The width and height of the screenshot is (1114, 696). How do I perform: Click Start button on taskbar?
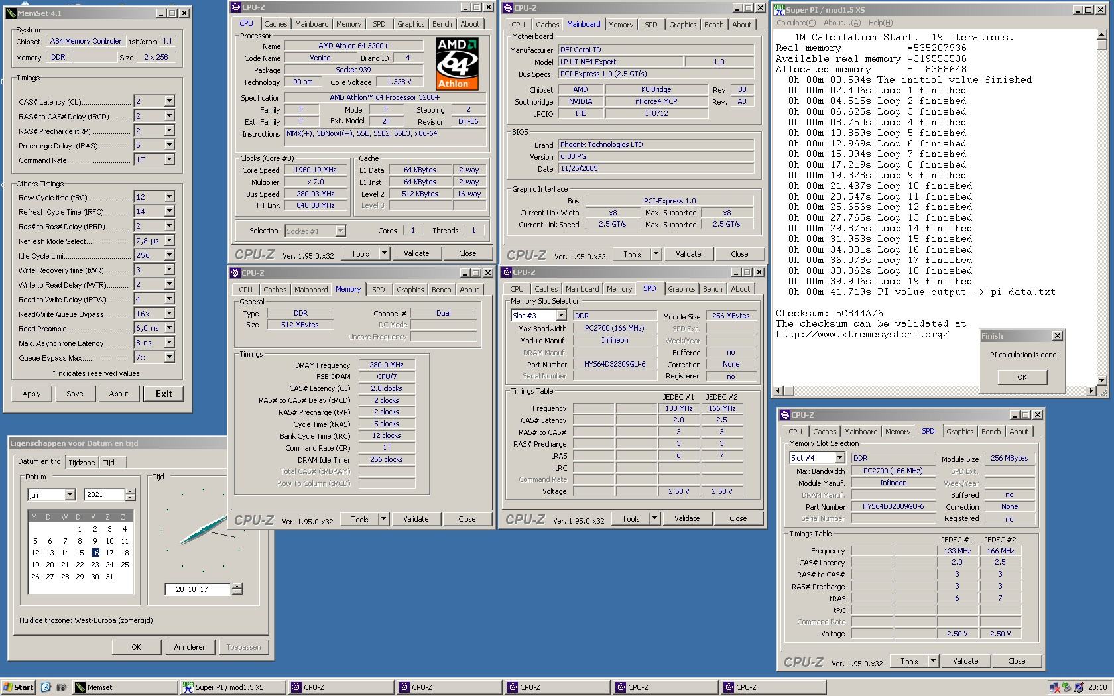(x=18, y=687)
